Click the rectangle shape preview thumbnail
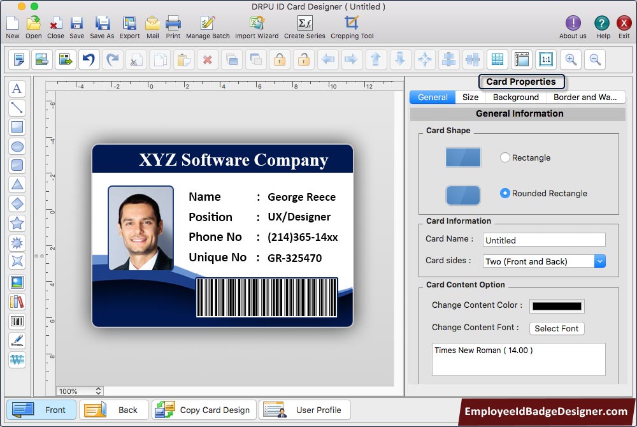 pos(463,157)
